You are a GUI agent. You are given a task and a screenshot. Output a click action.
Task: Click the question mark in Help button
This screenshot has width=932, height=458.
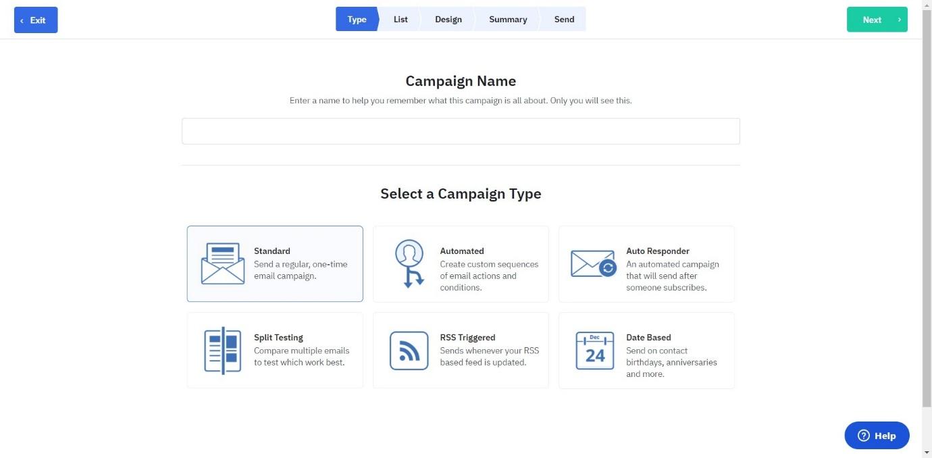863,436
